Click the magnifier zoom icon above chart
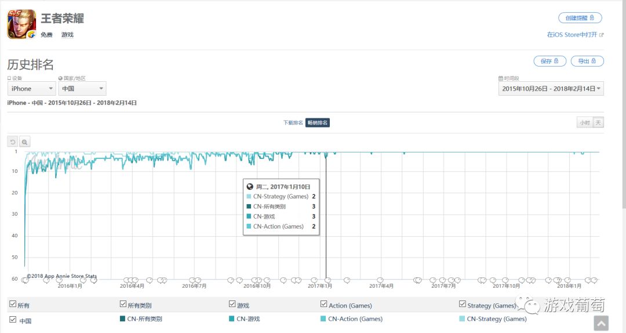This screenshot has width=626, height=333. pos(25,142)
